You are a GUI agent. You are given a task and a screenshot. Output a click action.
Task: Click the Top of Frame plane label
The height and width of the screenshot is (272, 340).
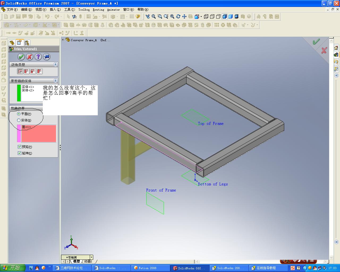point(211,124)
